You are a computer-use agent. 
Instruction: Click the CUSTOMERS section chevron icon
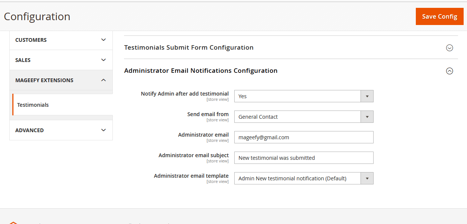click(x=103, y=40)
